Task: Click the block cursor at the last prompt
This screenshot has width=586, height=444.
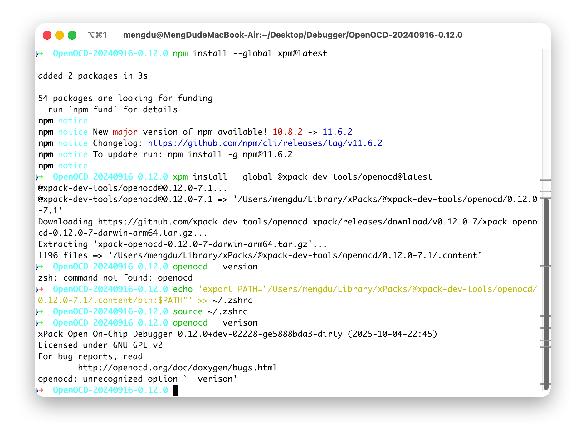Action: click(175, 390)
